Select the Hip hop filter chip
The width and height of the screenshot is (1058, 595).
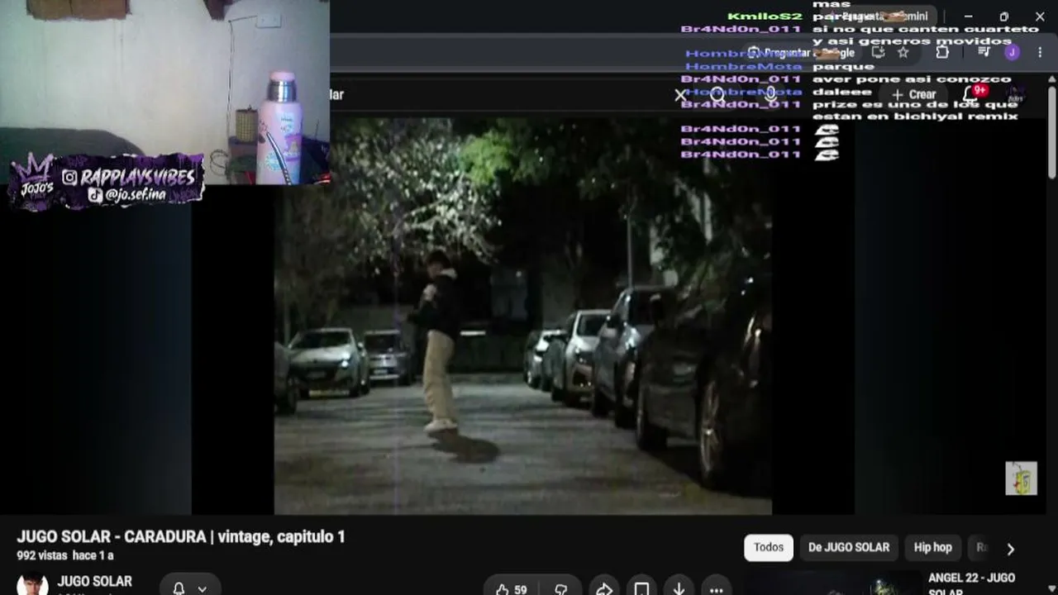click(x=933, y=547)
